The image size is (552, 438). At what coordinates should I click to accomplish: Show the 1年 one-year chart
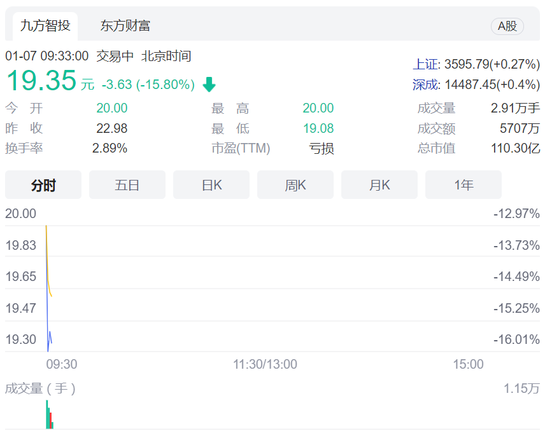pos(463,184)
